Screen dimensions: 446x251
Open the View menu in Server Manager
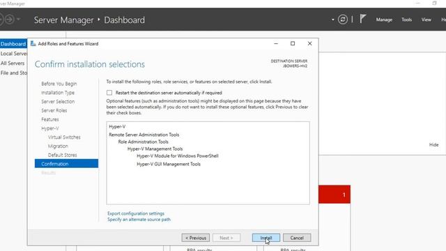tap(426, 20)
